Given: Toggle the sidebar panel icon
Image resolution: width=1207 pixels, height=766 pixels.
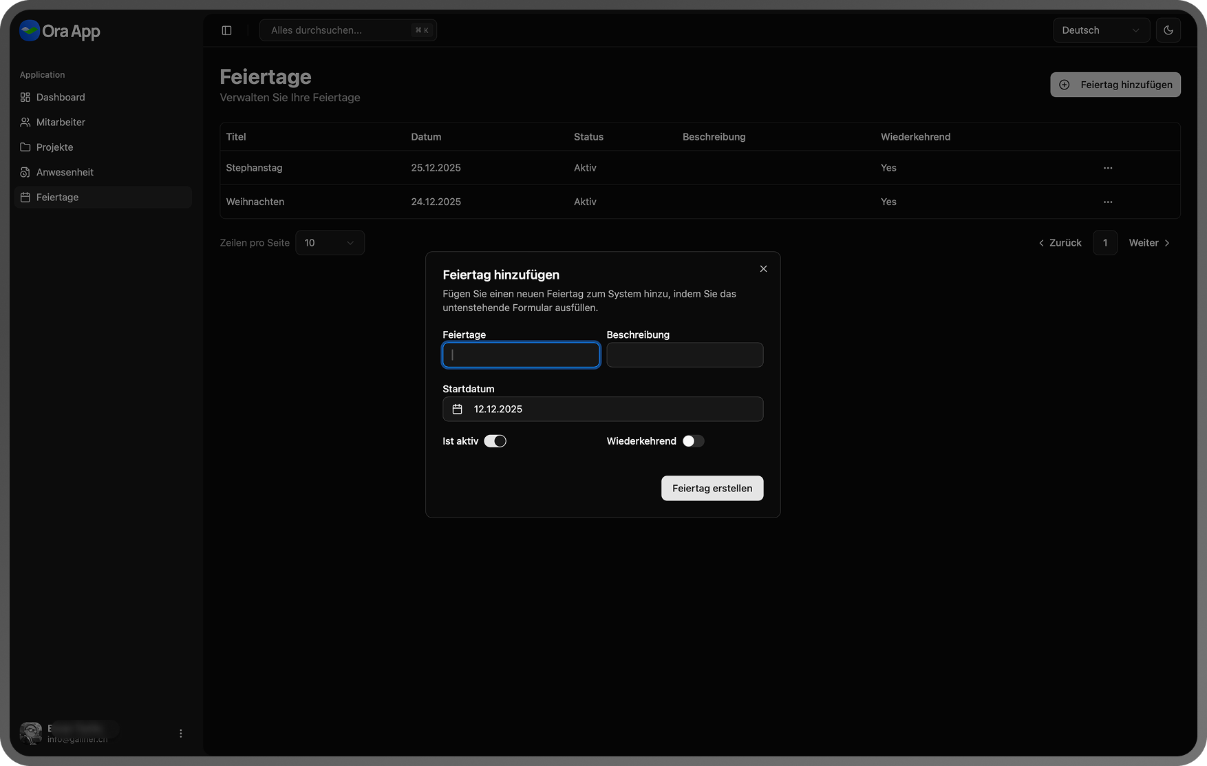Looking at the screenshot, I should (226, 30).
